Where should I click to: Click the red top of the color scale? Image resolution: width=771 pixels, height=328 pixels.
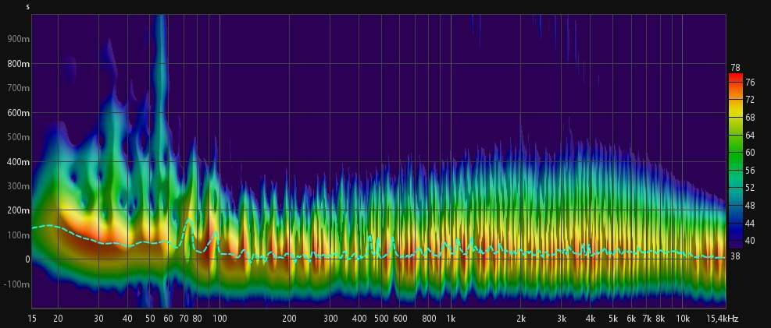pos(734,78)
